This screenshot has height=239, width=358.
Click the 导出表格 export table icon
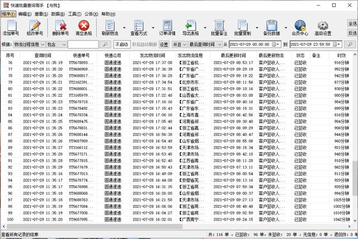(190, 26)
